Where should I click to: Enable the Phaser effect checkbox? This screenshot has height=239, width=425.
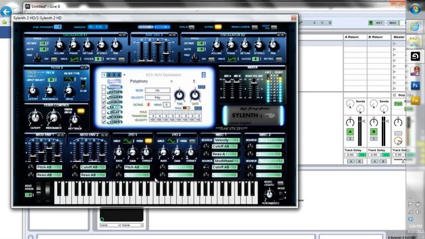(x=104, y=97)
